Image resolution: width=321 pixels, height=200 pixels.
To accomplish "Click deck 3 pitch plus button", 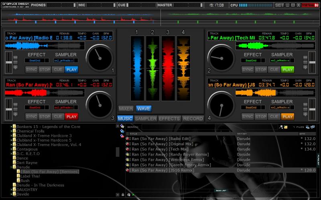I will [x=15, y=114].
